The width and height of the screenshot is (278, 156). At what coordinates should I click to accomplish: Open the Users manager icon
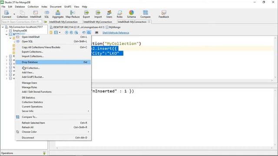[x=109, y=14]
